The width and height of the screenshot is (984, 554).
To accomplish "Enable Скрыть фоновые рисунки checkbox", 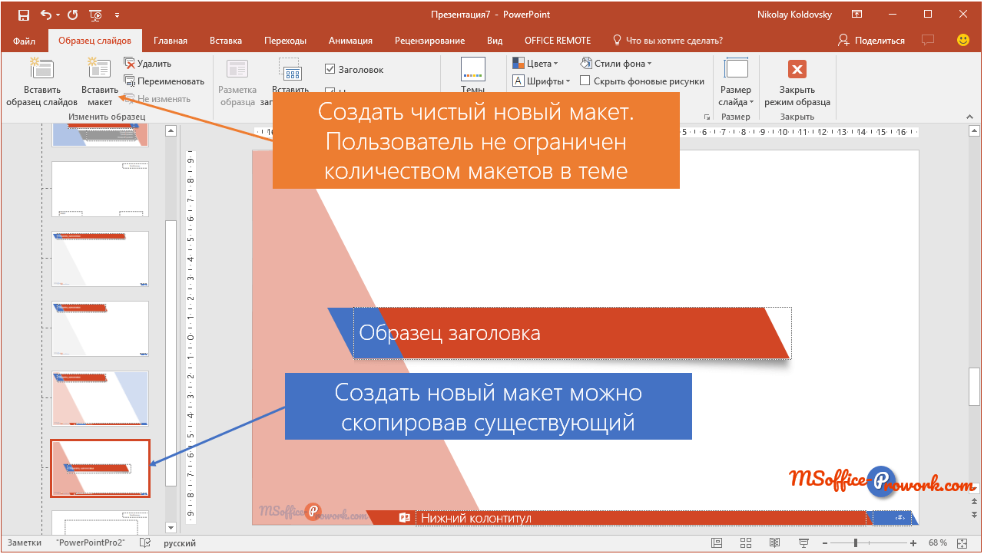I will [585, 81].
